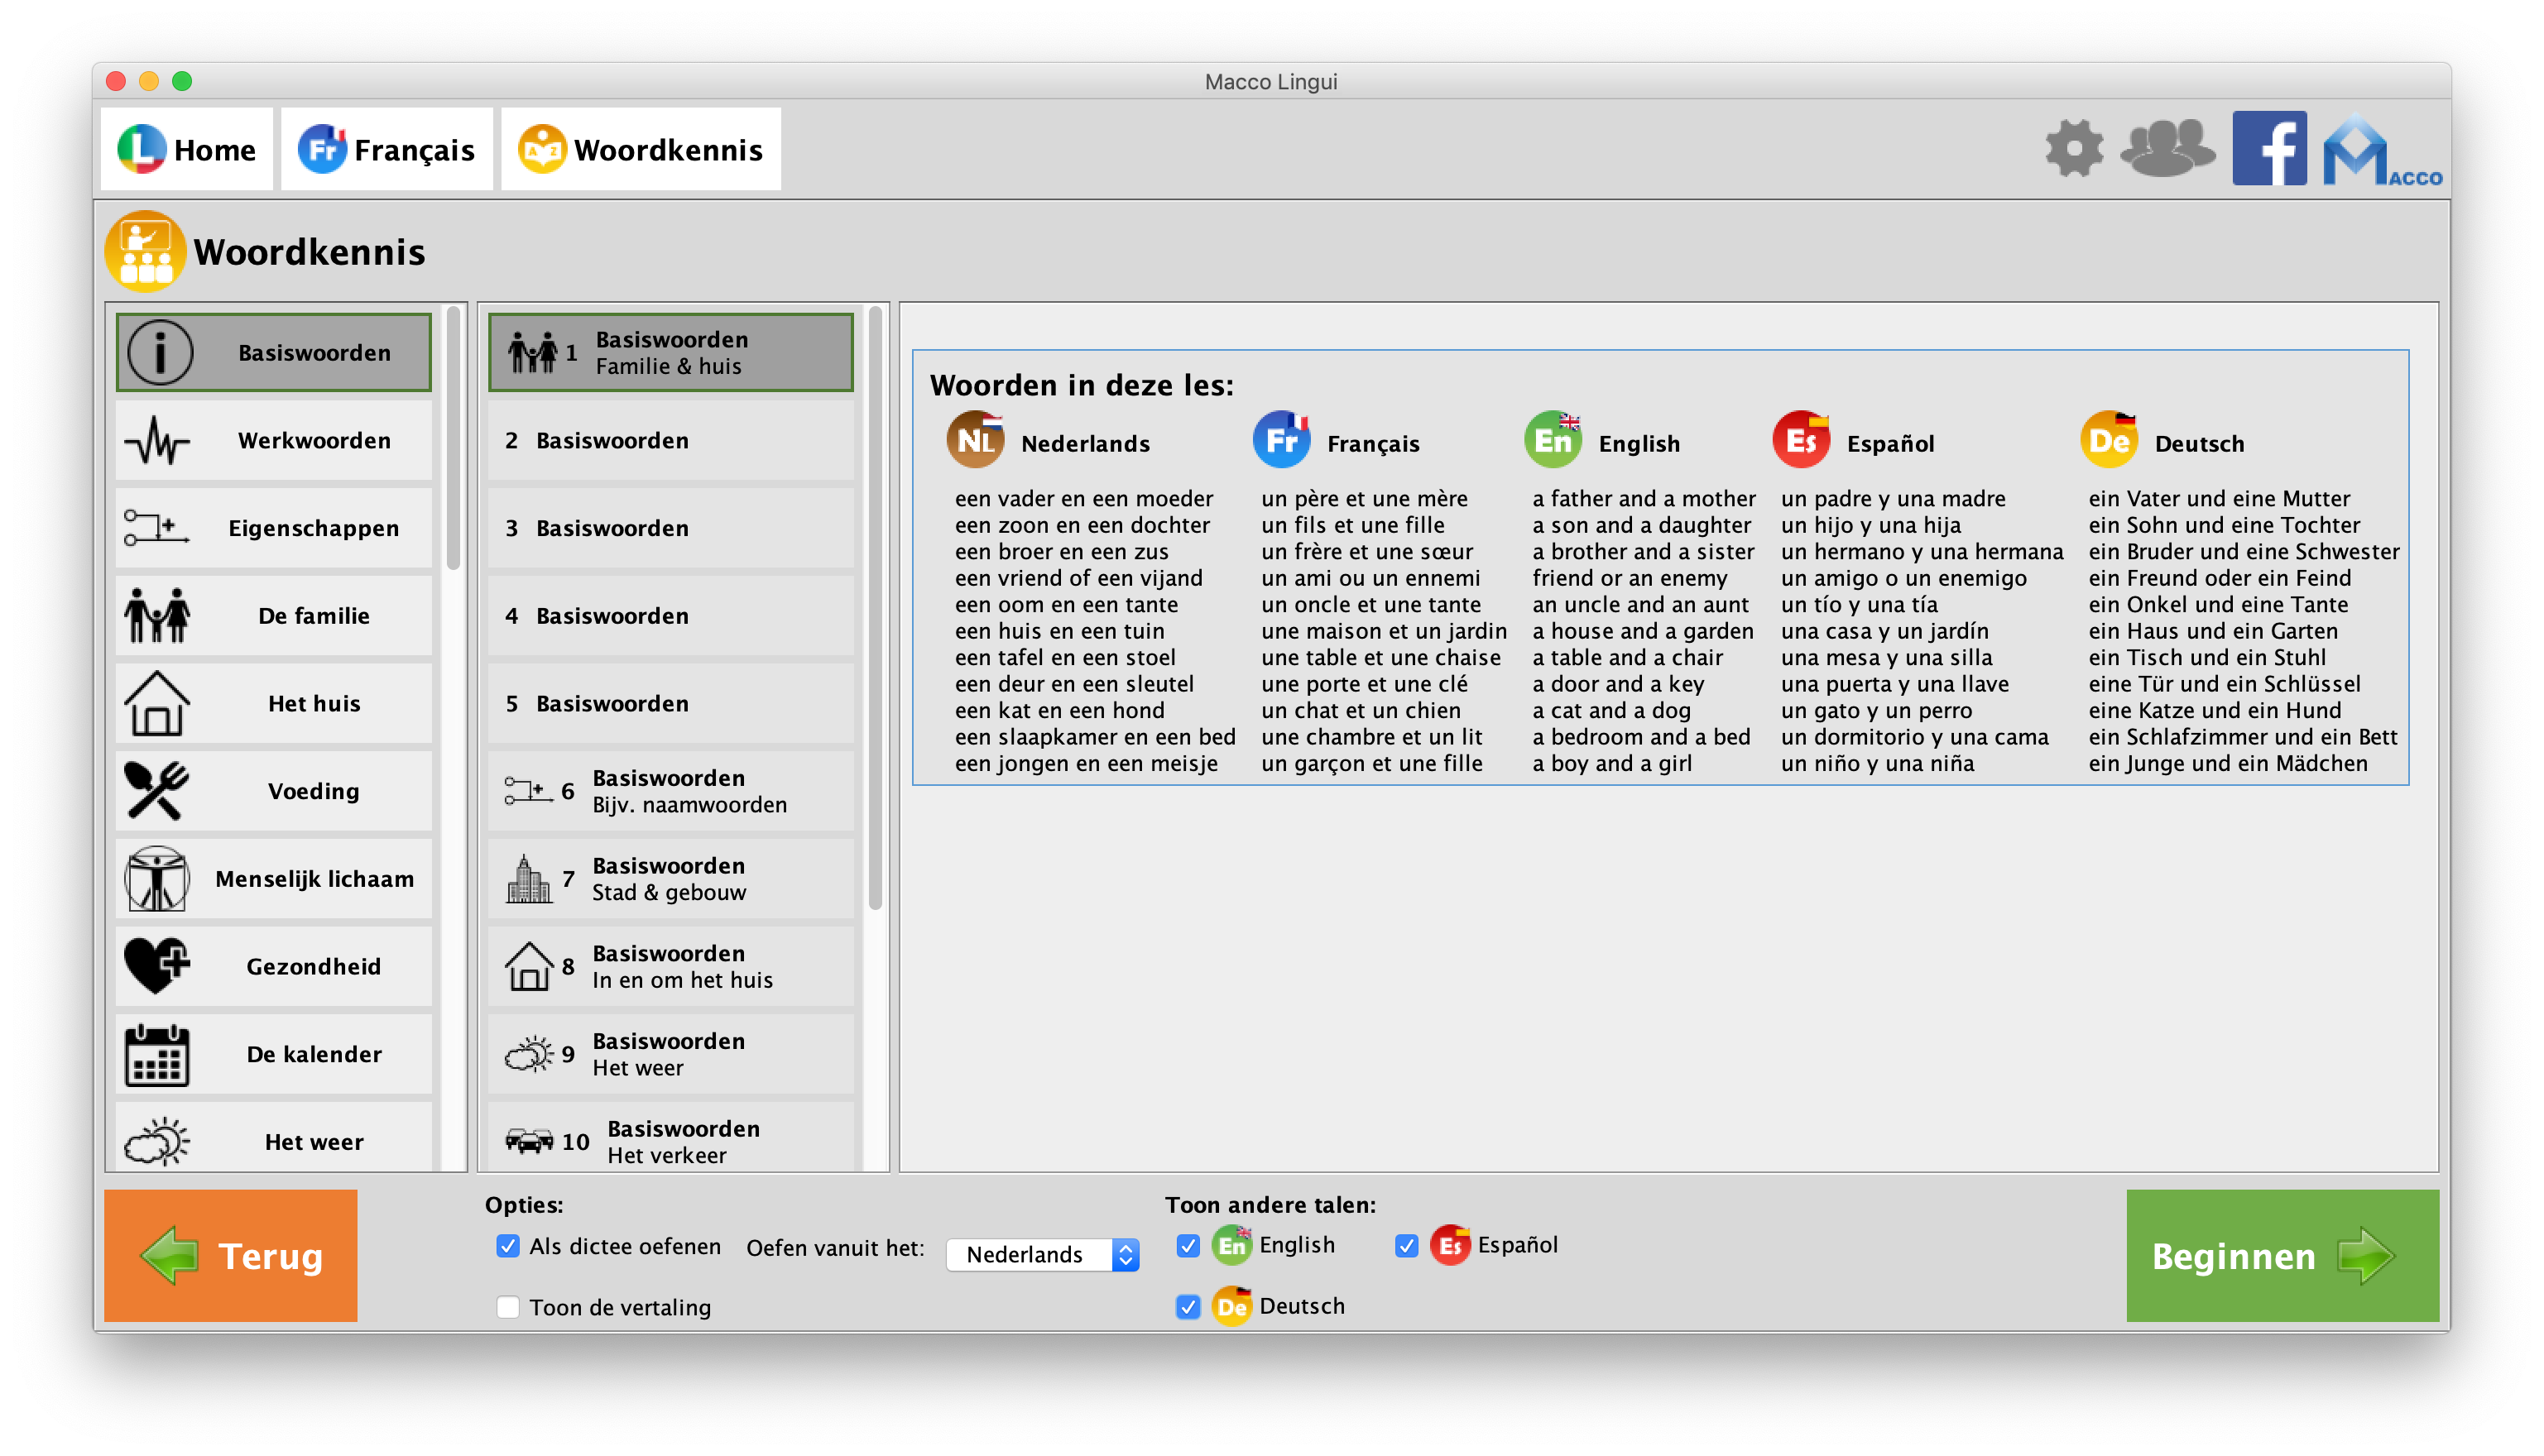The width and height of the screenshot is (2544, 1456).
Task: Uncheck the Deutsch language checkbox
Action: pos(1188,1307)
